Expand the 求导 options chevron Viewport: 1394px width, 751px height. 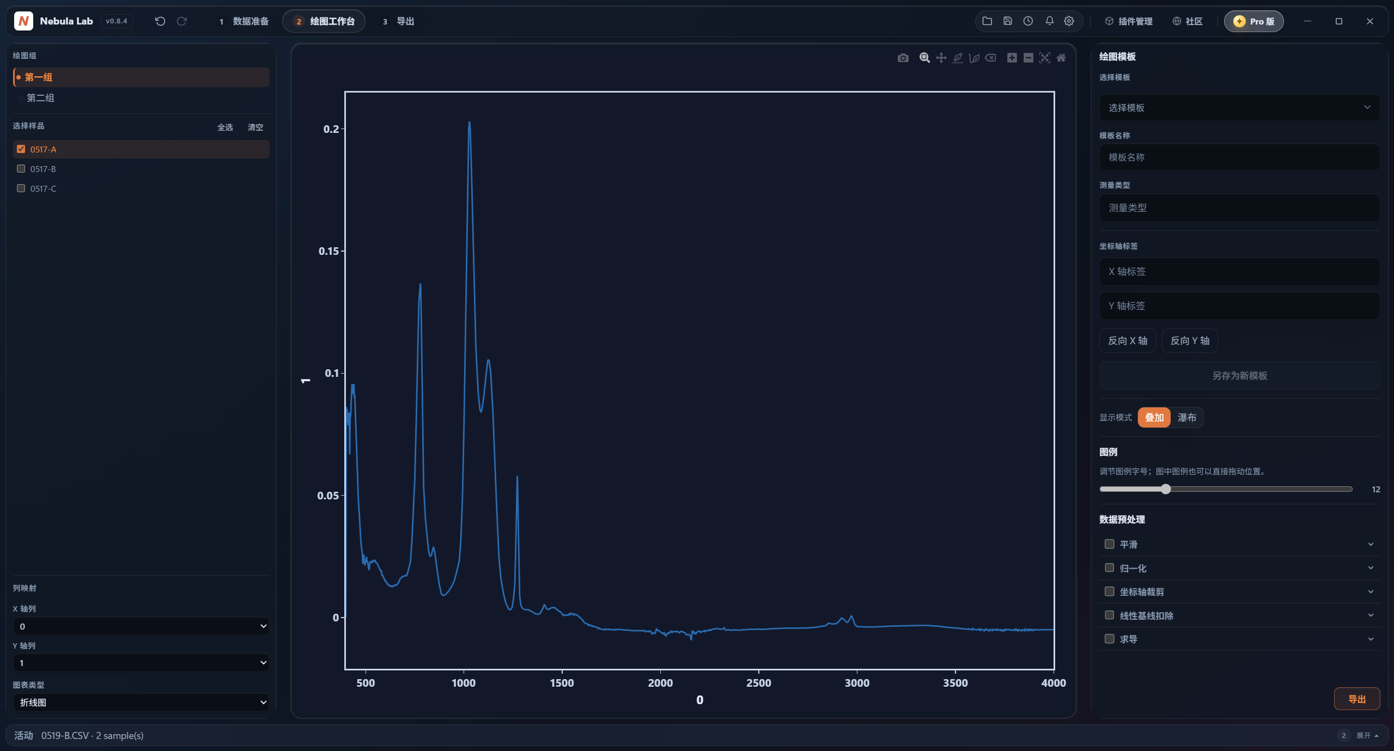(1371, 639)
